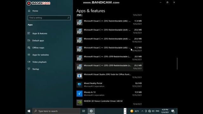Click the Type here to search taskbar box
Image resolution: width=203 pixels, height=114 pixels.
(x=56, y=111)
